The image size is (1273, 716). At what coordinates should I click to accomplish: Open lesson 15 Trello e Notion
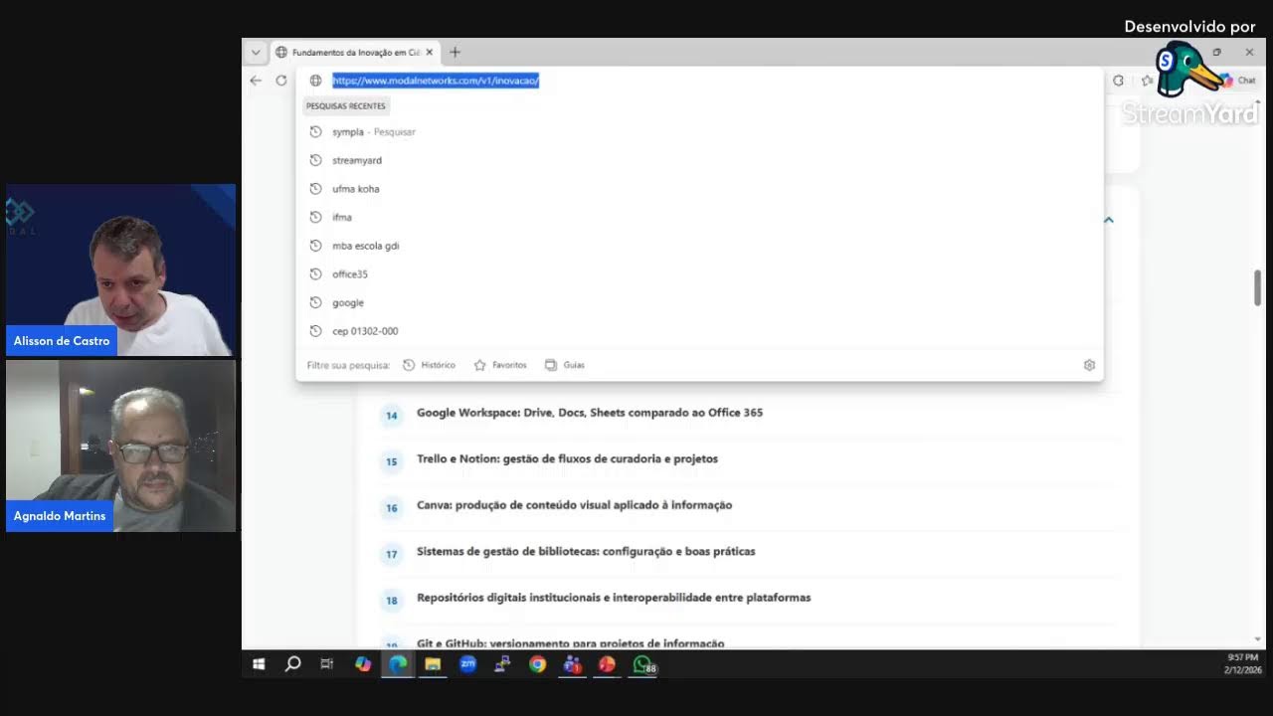pos(567,458)
